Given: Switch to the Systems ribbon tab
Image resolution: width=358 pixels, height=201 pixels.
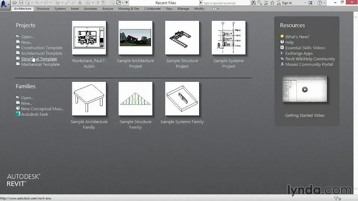Looking at the screenshot, I should pyautogui.click(x=60, y=9).
